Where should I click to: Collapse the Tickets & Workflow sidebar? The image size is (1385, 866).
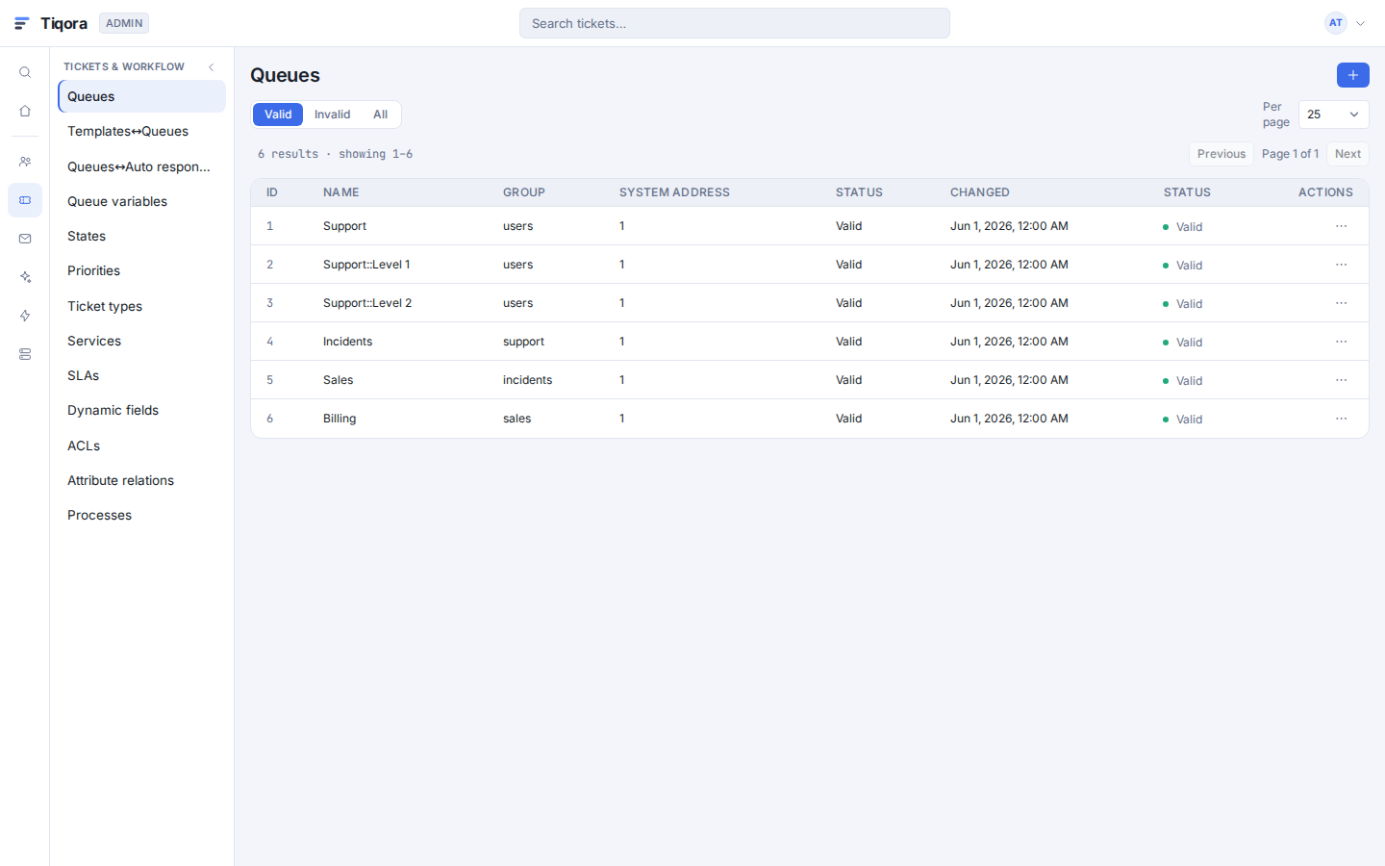pos(212,66)
